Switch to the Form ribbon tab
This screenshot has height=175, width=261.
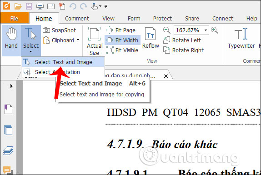134,18
